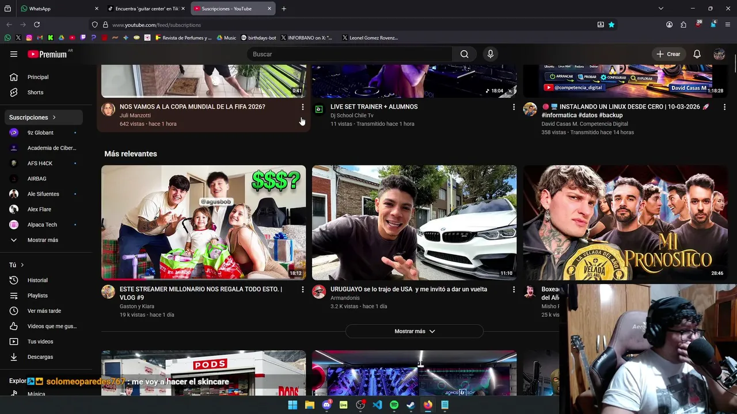Open the list-all-tabs dropdown arrow

click(x=661, y=9)
